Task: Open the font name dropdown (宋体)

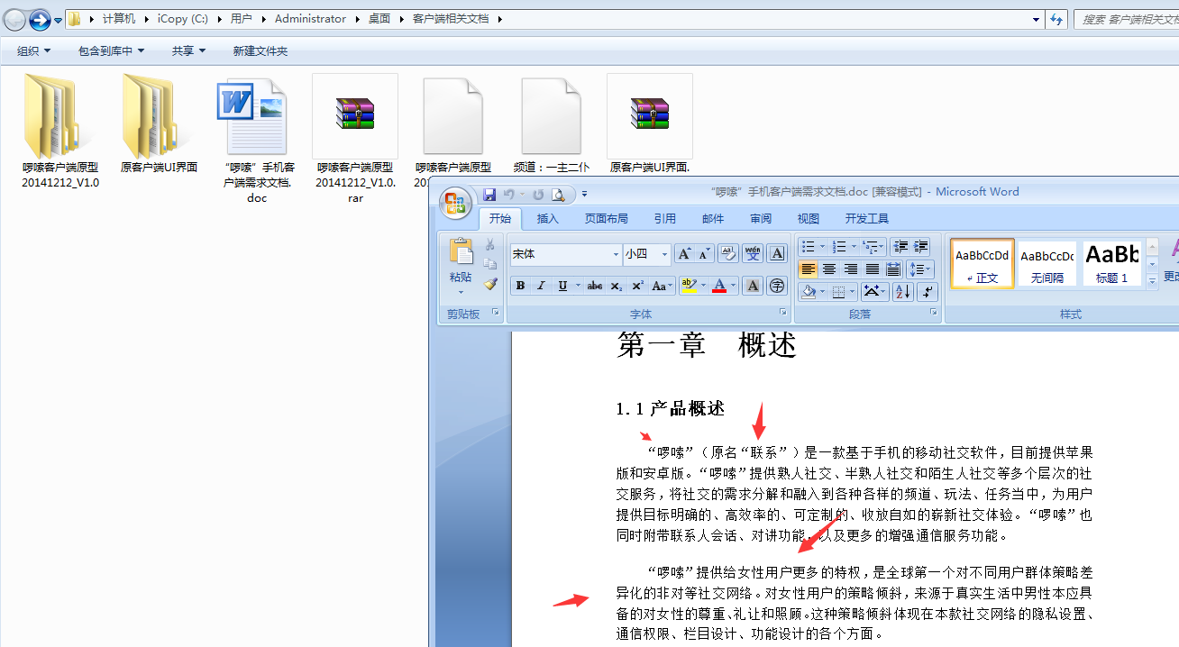Action: 617,254
